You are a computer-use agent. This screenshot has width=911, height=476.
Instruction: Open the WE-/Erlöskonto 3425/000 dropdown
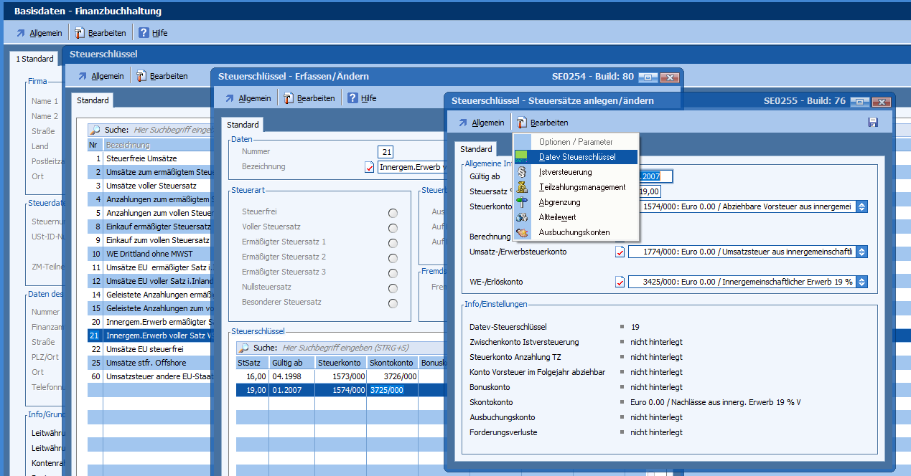(x=862, y=282)
